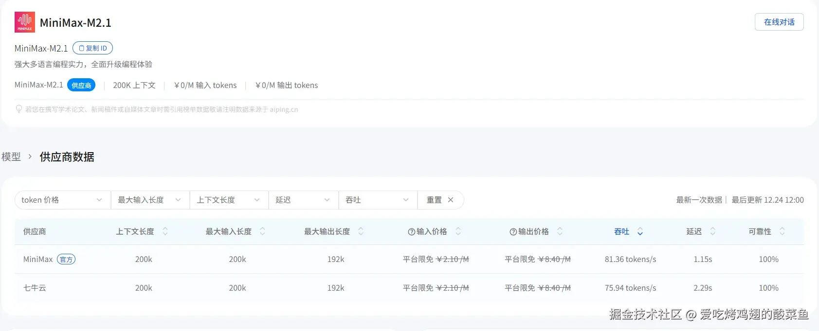Click the blue 供应商 tag
Image resolution: width=819 pixels, height=331 pixels.
(81, 85)
